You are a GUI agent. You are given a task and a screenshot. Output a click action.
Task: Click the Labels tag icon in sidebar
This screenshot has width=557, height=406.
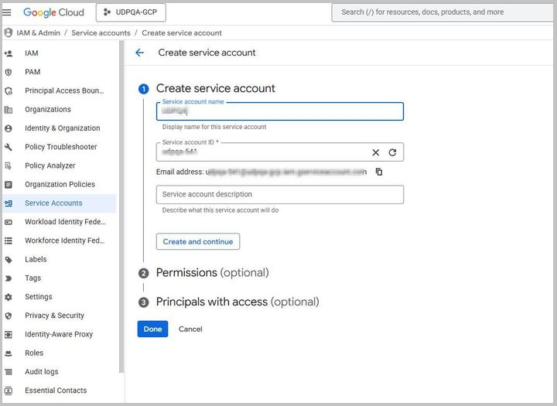(x=9, y=260)
